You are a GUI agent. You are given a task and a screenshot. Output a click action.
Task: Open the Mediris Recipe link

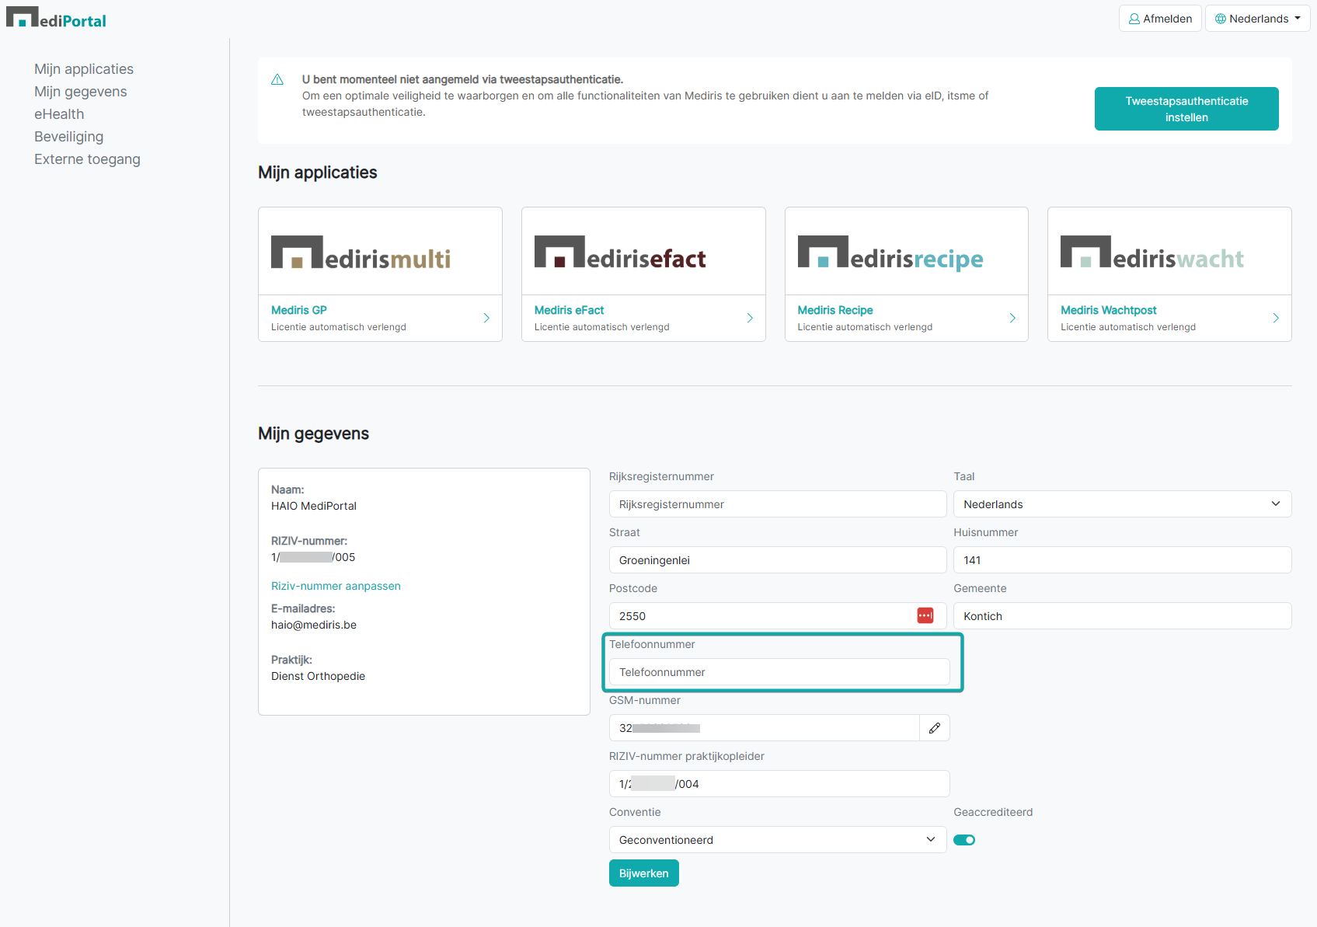[834, 310]
